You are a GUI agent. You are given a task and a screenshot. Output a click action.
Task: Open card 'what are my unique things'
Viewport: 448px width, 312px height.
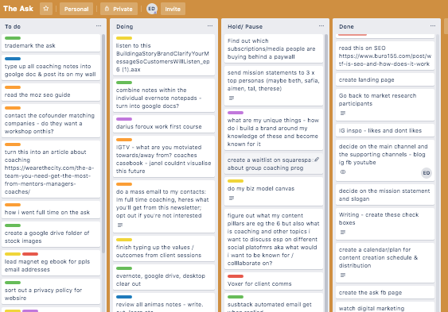[274, 129]
